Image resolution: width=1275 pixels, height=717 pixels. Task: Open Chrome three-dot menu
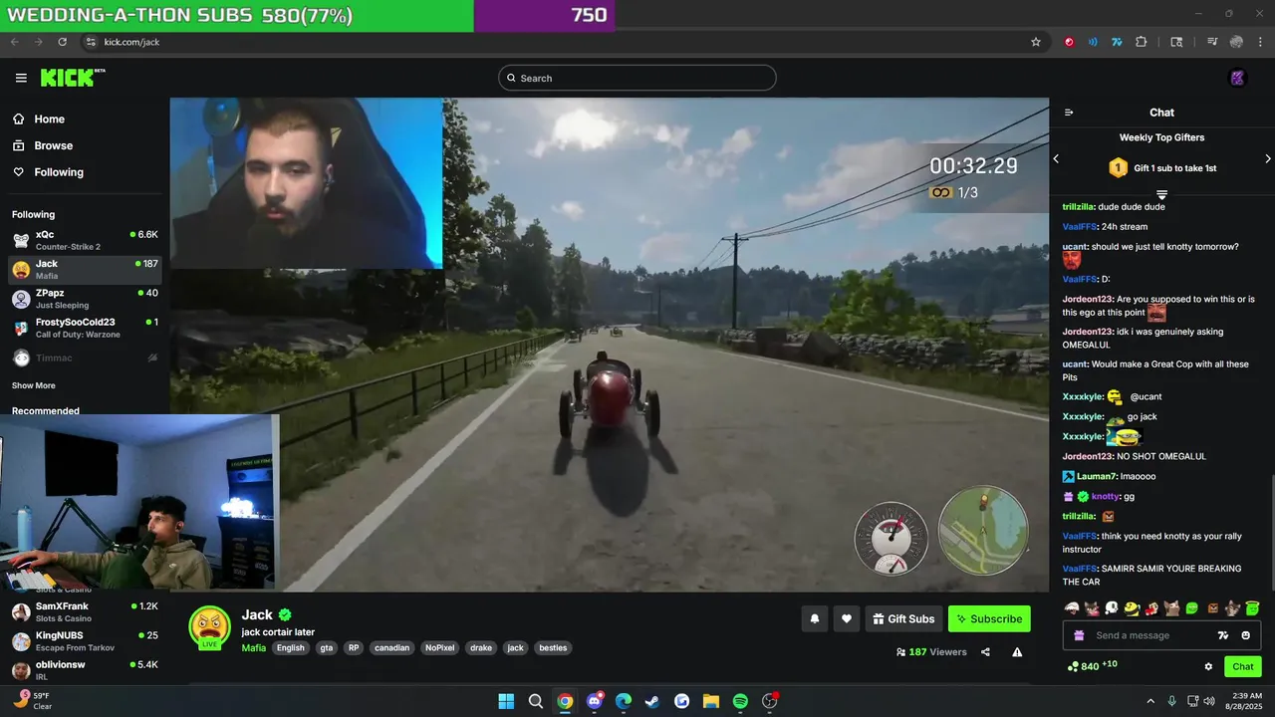point(1261,42)
